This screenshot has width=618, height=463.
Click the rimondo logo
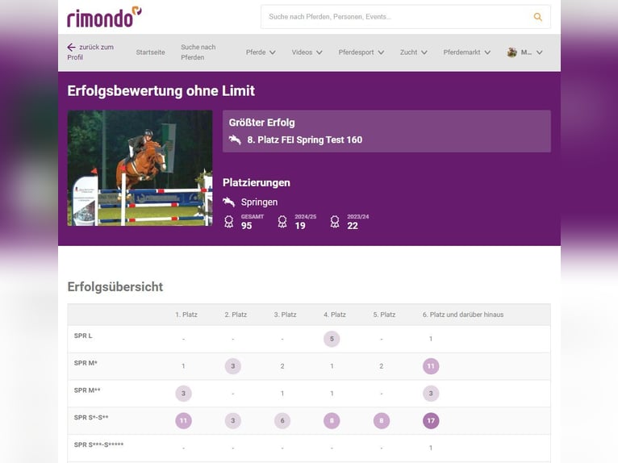coord(104,17)
